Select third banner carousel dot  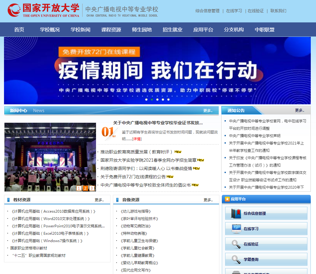[x=157, y=99]
